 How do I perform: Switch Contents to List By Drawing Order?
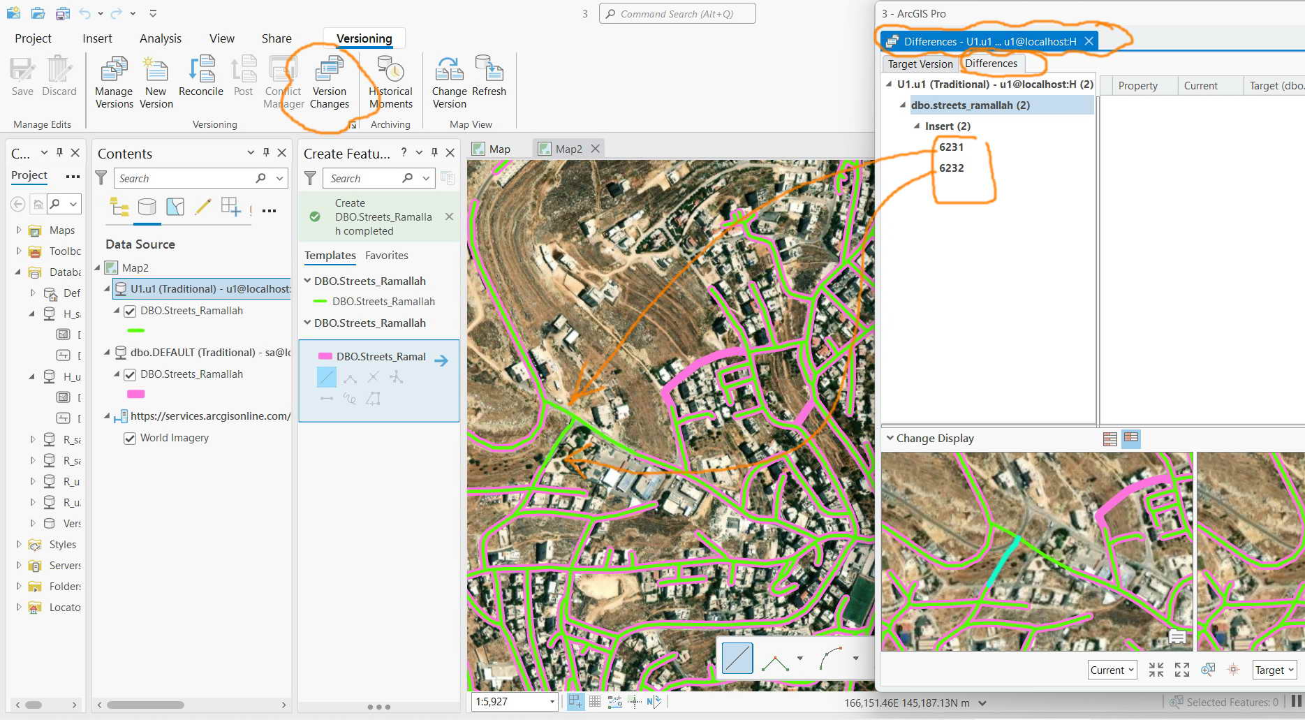pos(119,207)
